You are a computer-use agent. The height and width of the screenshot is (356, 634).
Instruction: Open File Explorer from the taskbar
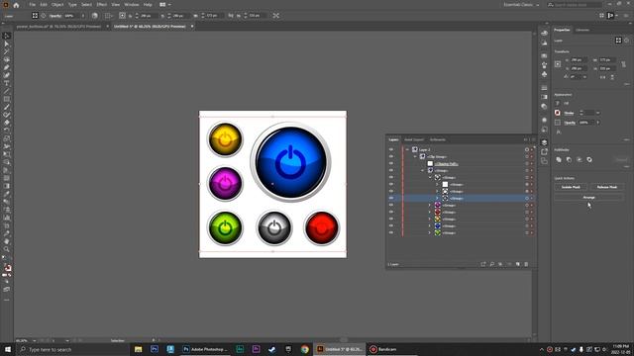click(139, 349)
